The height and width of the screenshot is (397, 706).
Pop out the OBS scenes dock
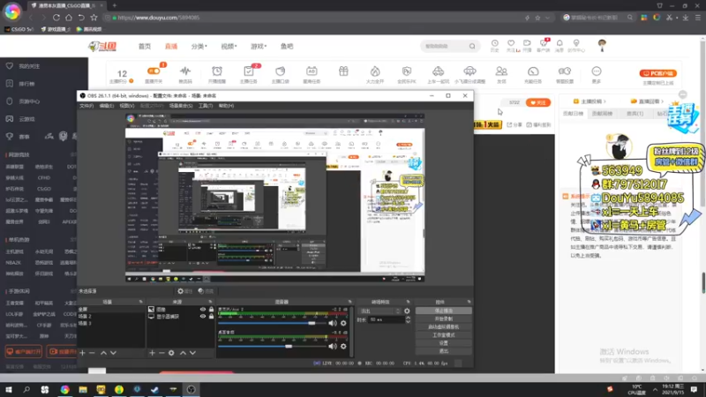140,302
